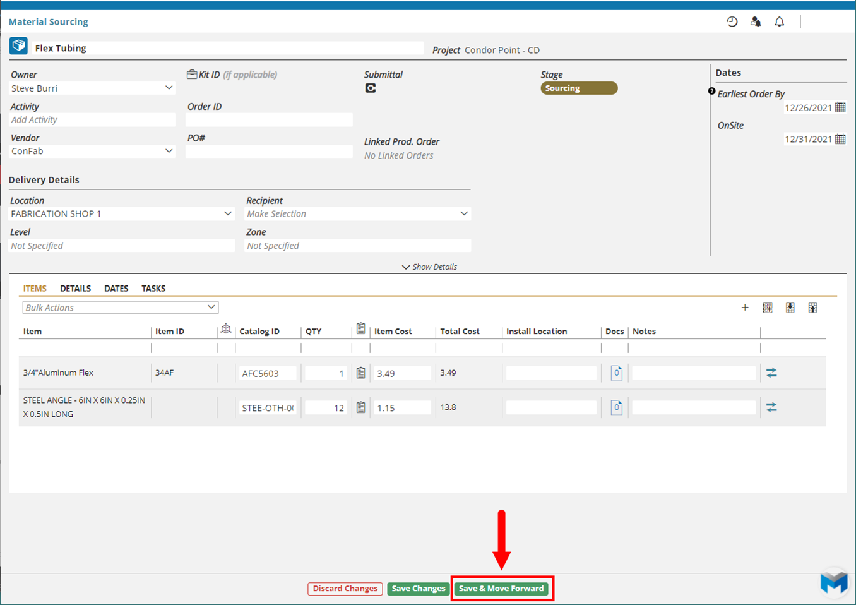Image resolution: width=856 pixels, height=605 pixels.
Task: Expand the Owner dropdown
Action: tap(169, 88)
